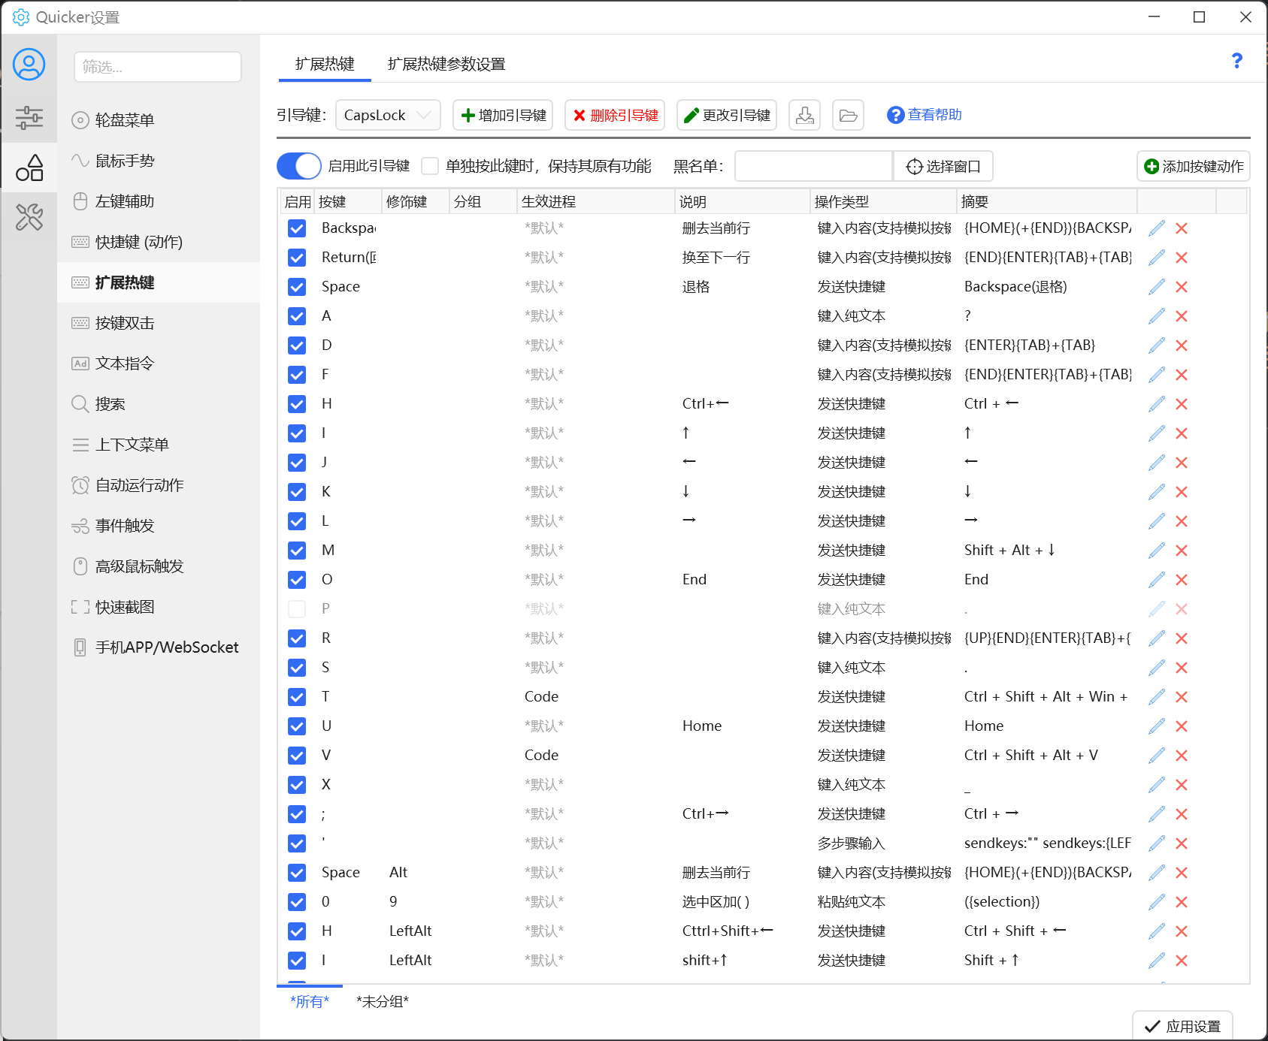
Task: Click the open folder import icon
Action: (x=849, y=115)
